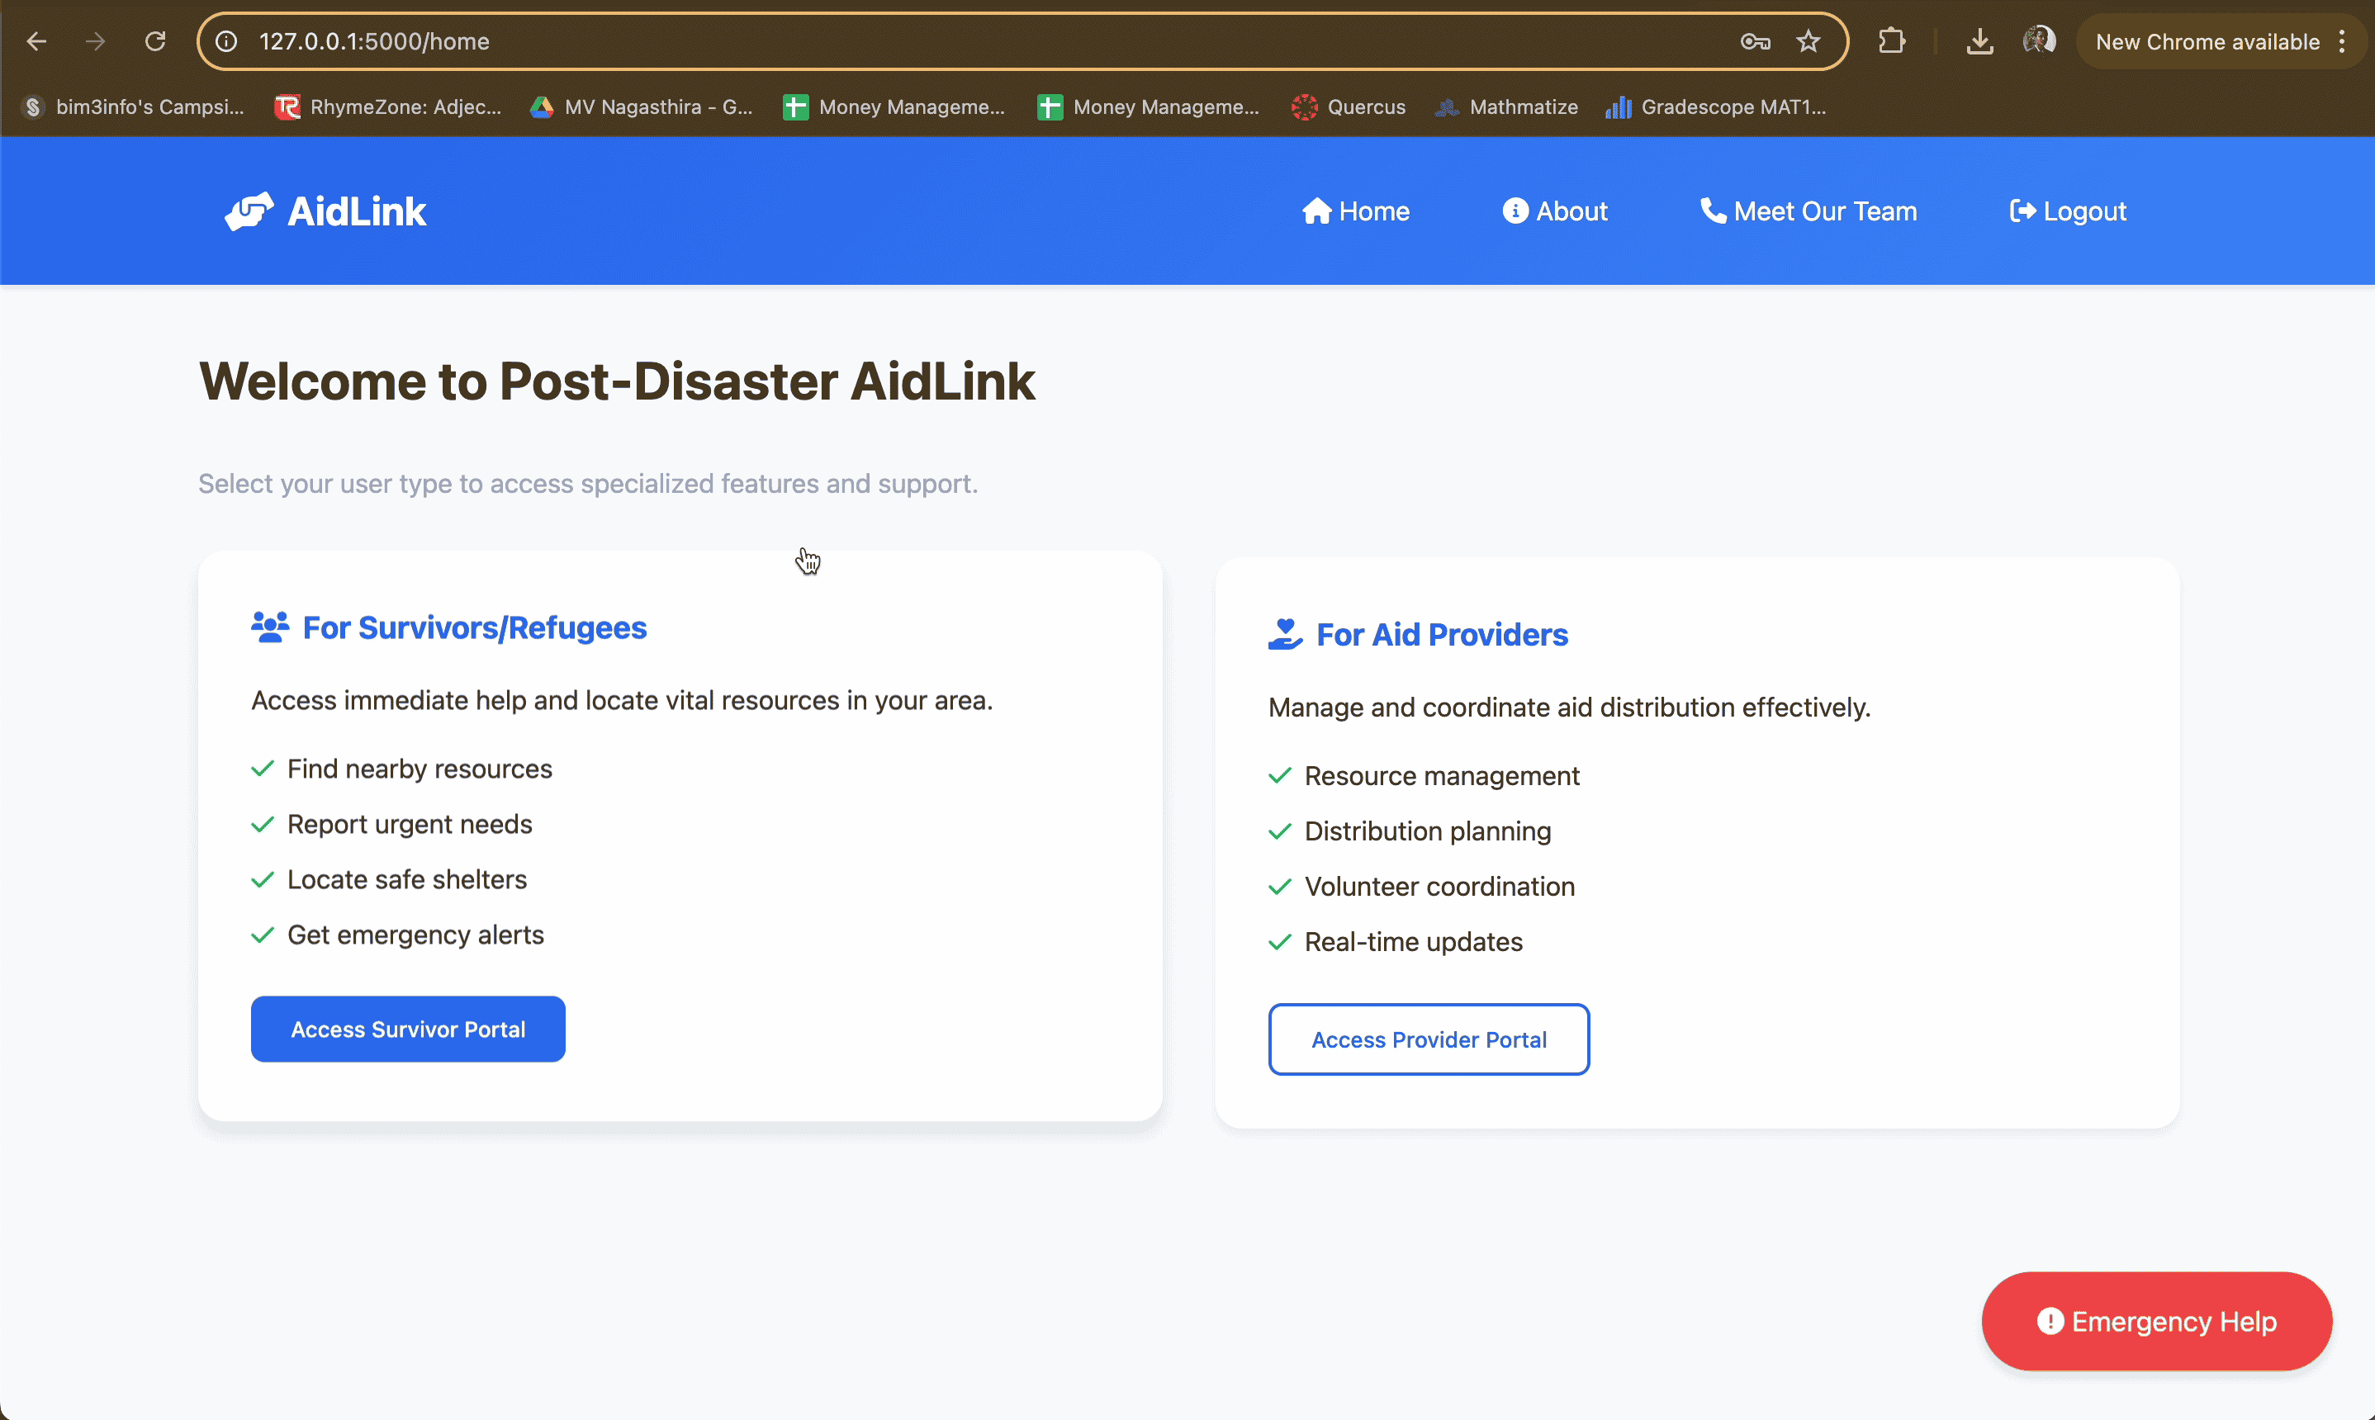Go back with the browser arrow

[36, 41]
